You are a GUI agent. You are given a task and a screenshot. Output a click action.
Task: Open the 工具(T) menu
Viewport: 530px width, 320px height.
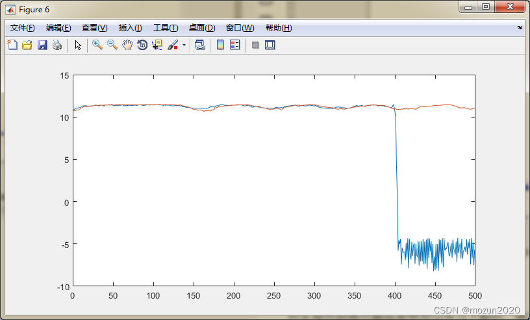point(166,28)
